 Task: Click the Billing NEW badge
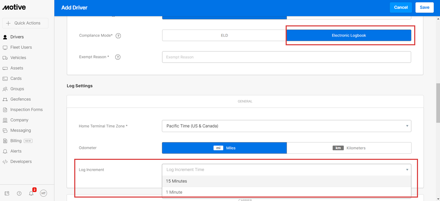pos(28,141)
